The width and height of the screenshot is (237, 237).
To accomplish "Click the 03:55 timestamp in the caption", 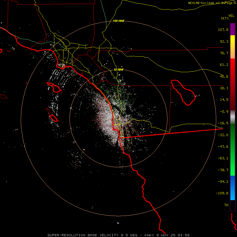I will (x=184, y=235).
